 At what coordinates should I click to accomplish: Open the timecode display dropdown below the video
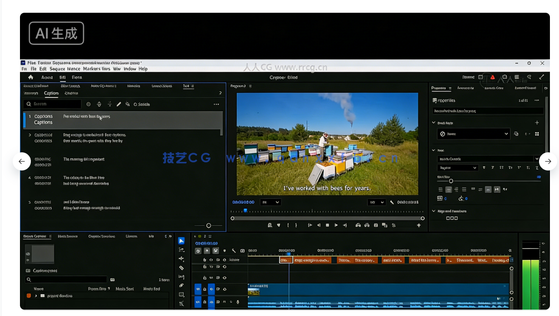click(270, 202)
